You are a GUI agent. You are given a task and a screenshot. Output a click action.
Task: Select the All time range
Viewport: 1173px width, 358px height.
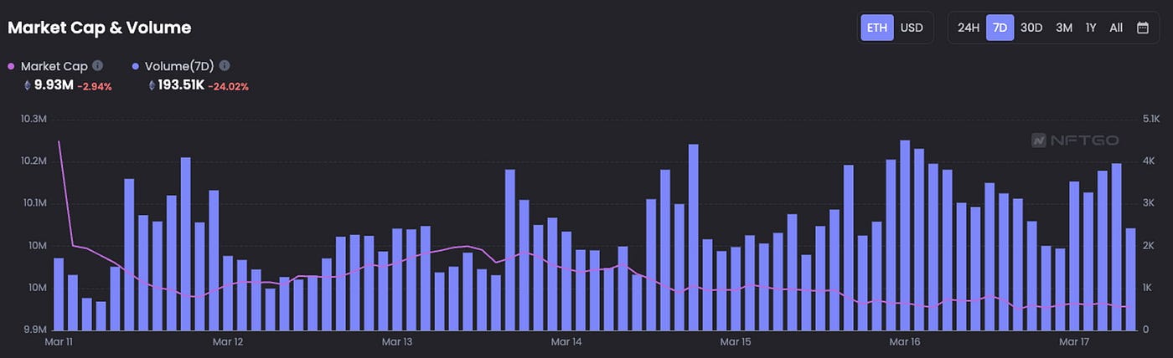click(1116, 28)
